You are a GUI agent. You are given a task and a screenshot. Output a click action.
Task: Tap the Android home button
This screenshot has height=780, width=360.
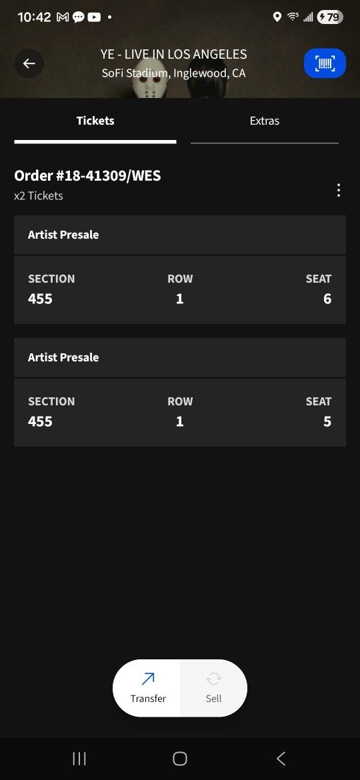click(180, 759)
